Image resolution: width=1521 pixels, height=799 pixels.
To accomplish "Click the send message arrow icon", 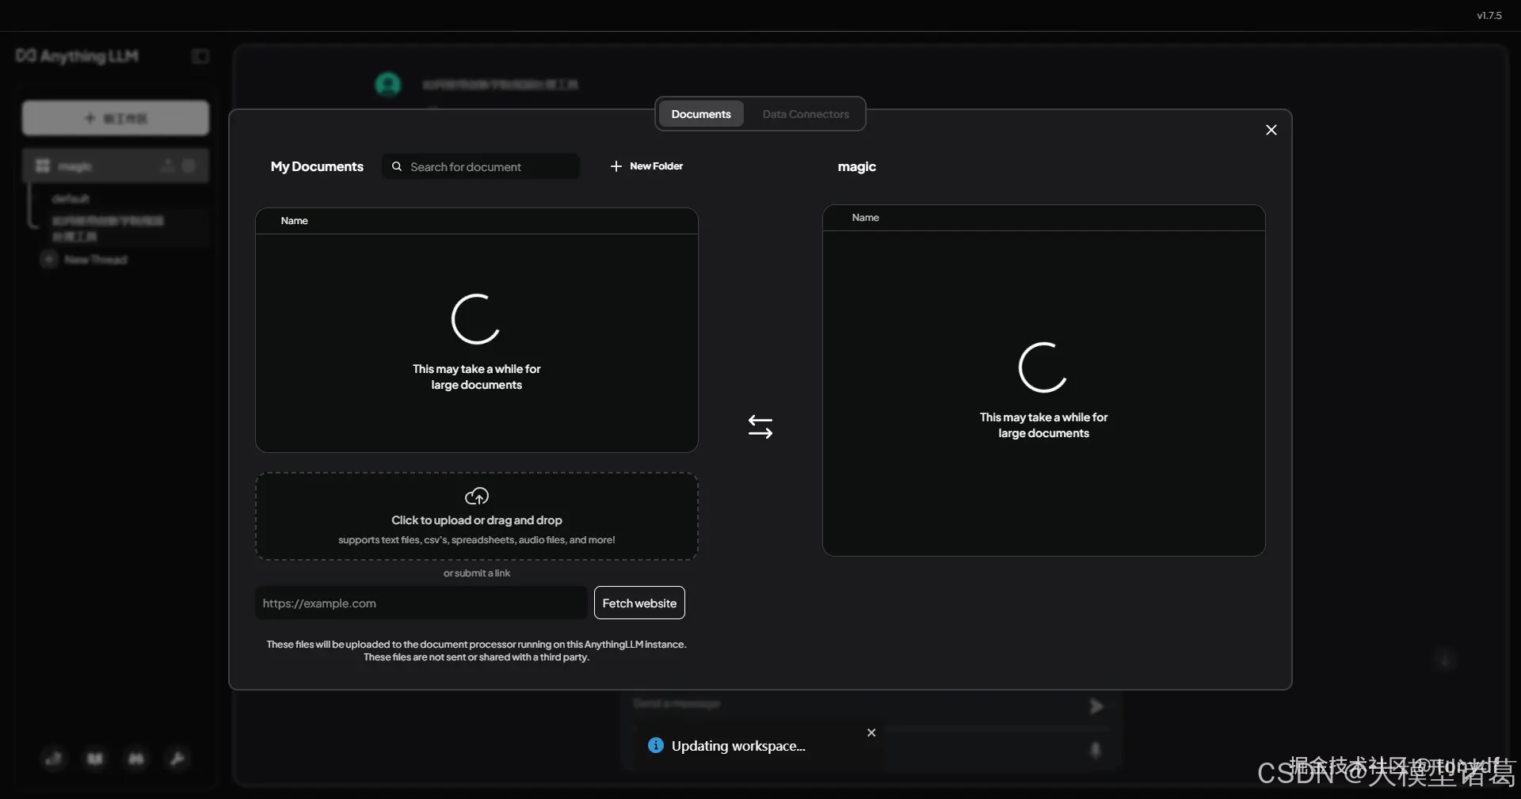I will (1096, 706).
